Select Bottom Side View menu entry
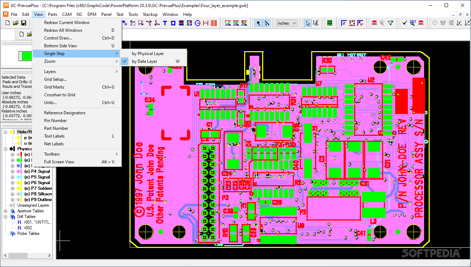The width and height of the screenshot is (471, 267). (x=77, y=46)
